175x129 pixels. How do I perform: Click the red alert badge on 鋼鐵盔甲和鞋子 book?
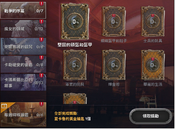tap(114, 15)
